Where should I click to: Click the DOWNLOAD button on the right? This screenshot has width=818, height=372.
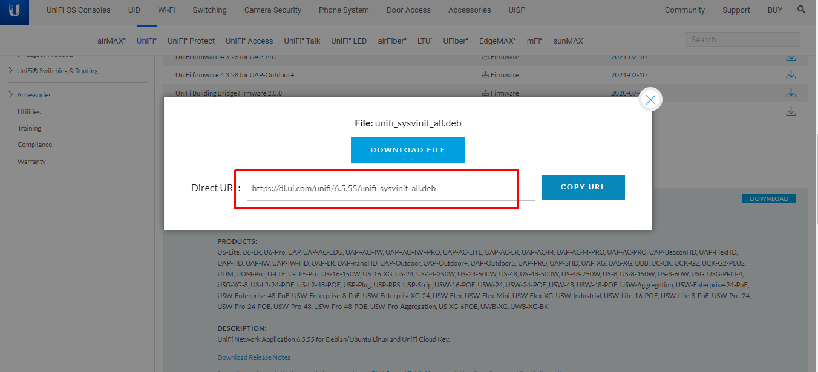[x=769, y=198]
